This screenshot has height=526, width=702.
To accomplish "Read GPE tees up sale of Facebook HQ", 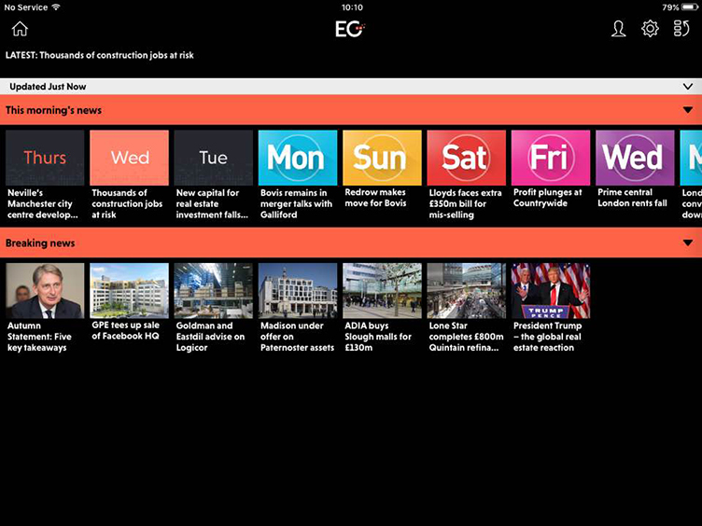I will pos(125,330).
